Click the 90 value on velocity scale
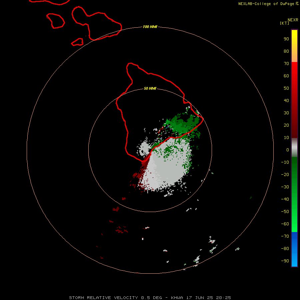Screen dimensions: 300x300 click(286, 39)
